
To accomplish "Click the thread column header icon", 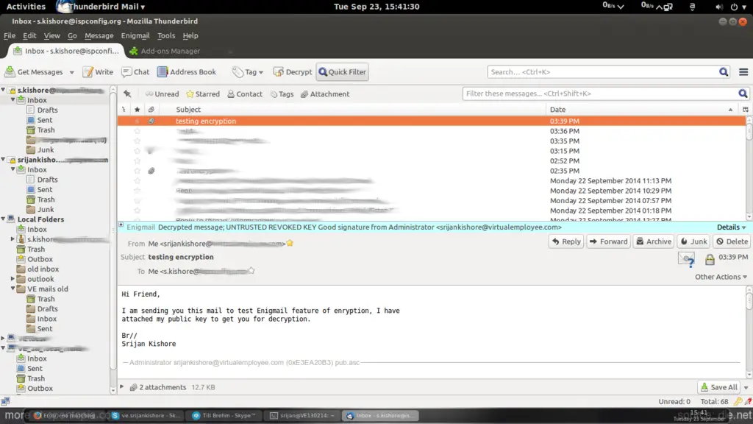I will pyautogui.click(x=124, y=110).
